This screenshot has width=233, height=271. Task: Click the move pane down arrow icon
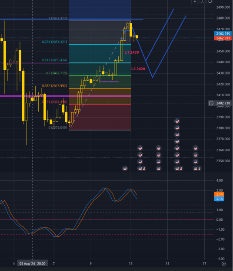point(195,2)
